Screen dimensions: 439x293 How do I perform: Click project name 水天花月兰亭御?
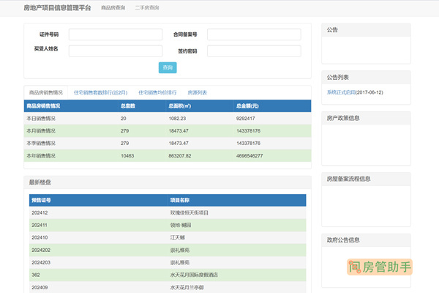coord(187,287)
